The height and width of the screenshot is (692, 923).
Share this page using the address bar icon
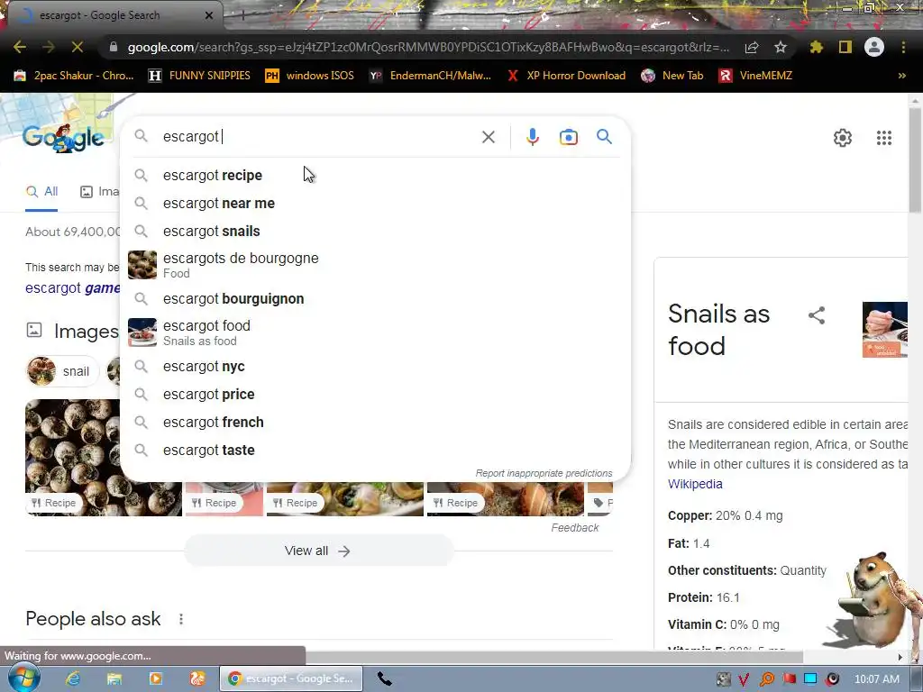tap(752, 48)
